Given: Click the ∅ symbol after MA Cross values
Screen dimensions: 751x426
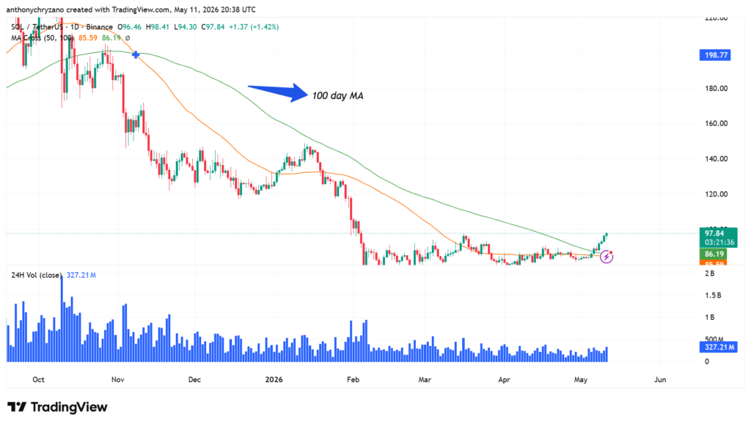Looking at the screenshot, I should point(128,38).
